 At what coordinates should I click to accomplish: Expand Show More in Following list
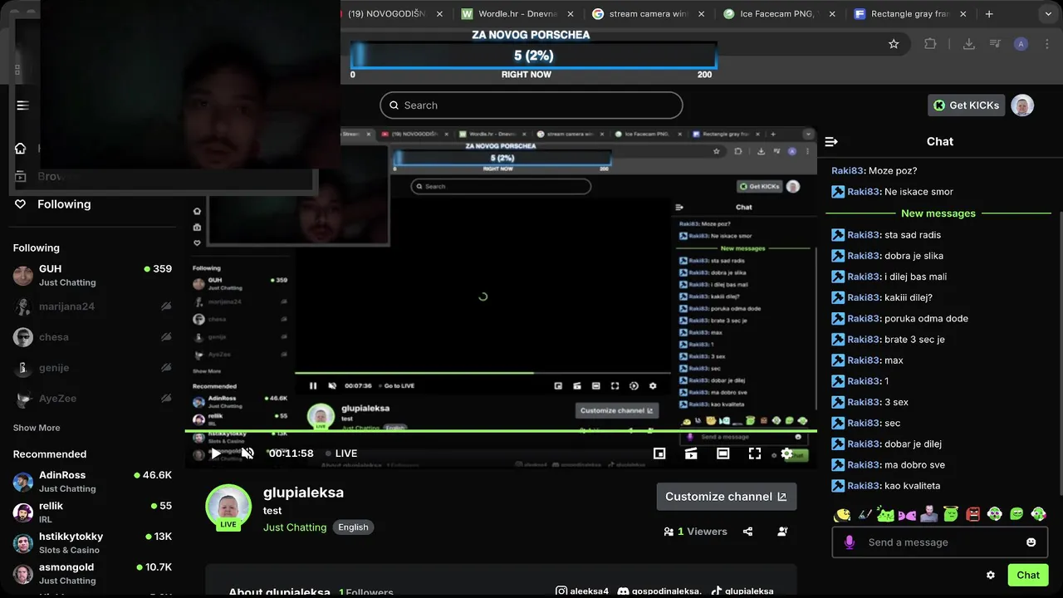tap(37, 428)
